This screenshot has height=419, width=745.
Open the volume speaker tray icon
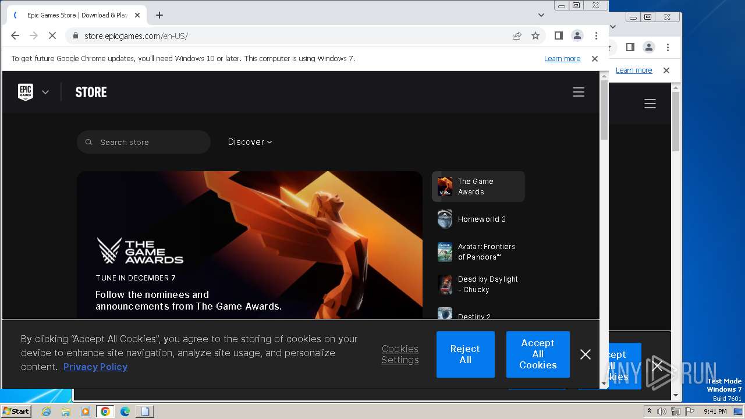tap(662, 411)
